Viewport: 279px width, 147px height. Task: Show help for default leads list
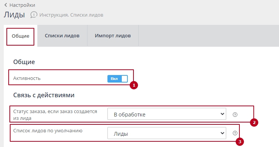coord(235,133)
